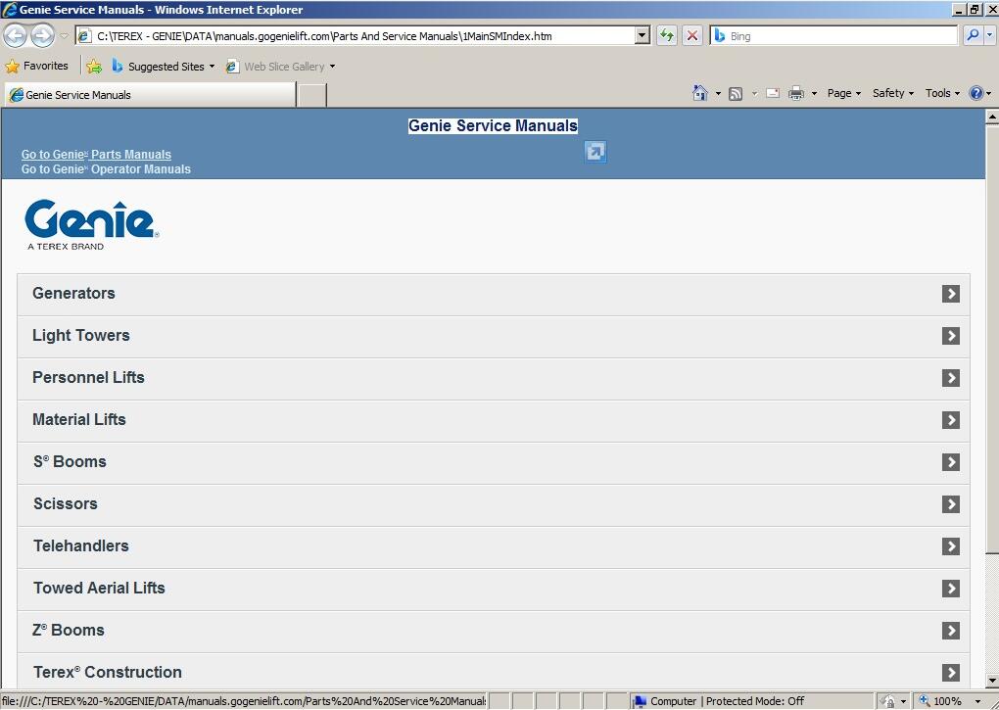Open Personnel Lifts with its arrow icon

click(x=951, y=378)
